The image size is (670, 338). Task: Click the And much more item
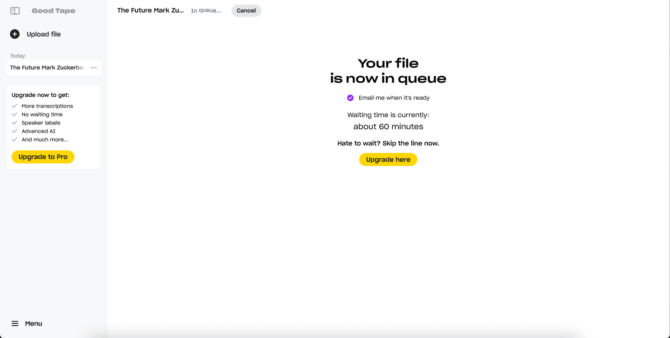[x=45, y=140]
